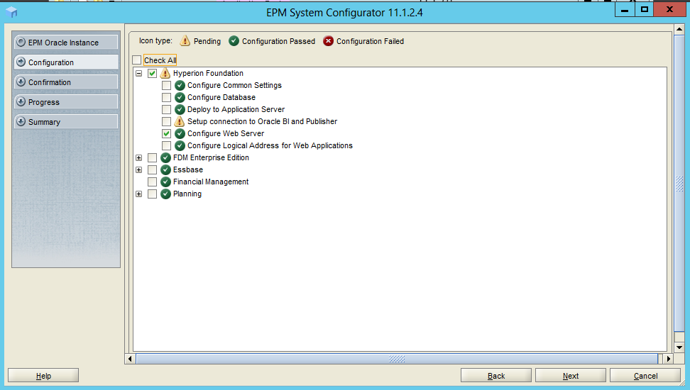Click the vertical scrollbar down arrow

[679, 347]
